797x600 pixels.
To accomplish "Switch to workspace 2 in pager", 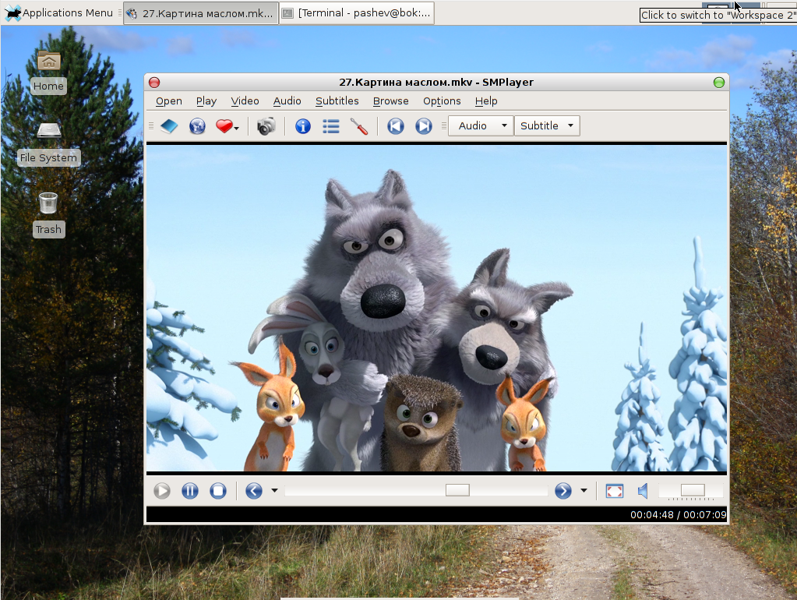I will pyautogui.click(x=748, y=6).
